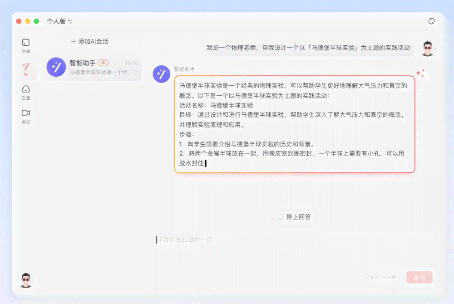Click the user message about 马德堡半球实验
The height and width of the screenshot is (304, 454).
308,48
